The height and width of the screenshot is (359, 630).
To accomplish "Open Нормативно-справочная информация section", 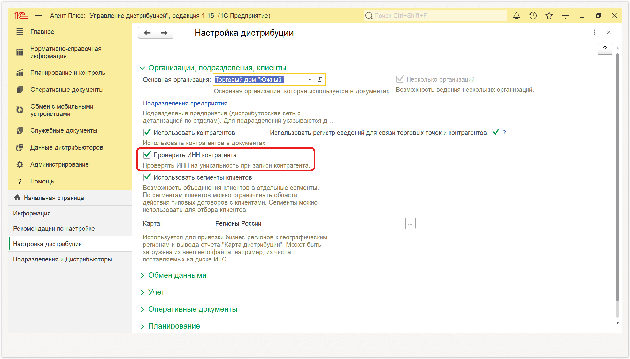I will [66, 52].
